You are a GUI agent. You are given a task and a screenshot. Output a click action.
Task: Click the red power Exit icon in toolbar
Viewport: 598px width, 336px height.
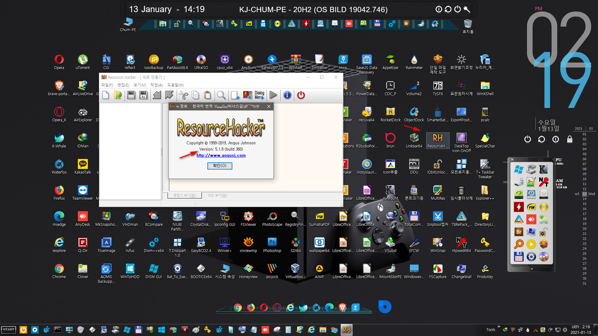click(301, 95)
